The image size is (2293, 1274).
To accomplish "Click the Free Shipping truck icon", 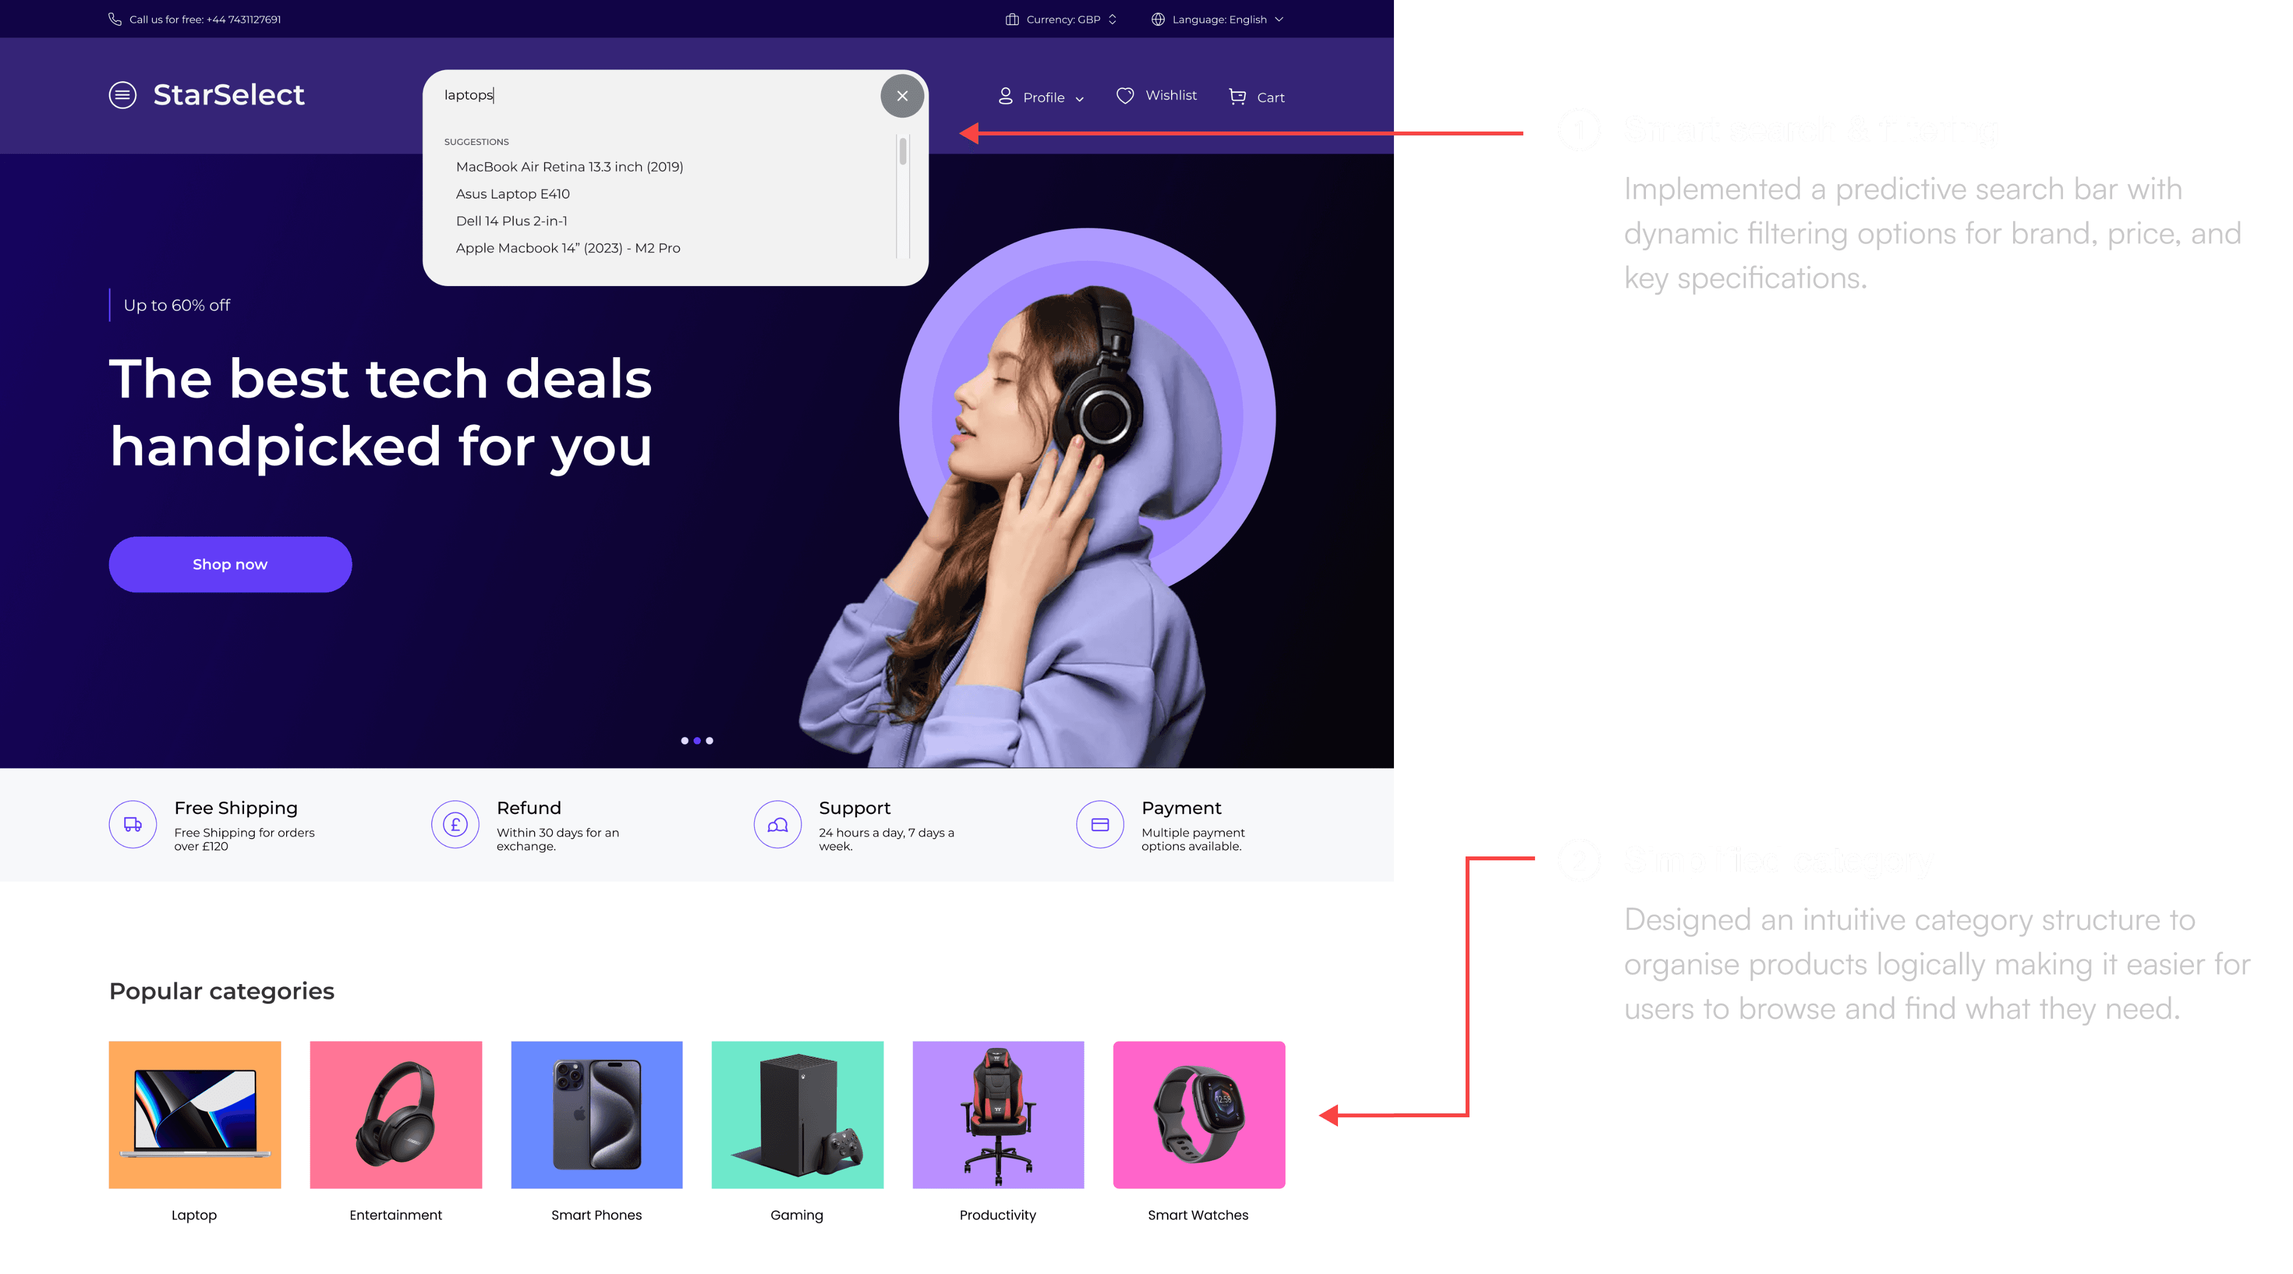I will point(133,825).
